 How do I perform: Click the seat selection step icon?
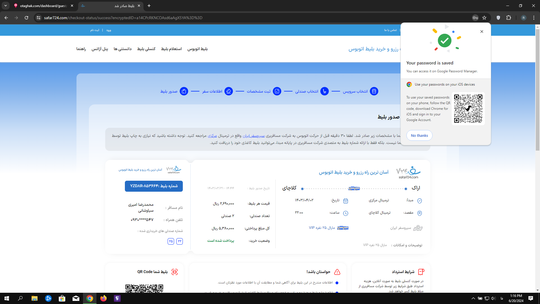325,91
